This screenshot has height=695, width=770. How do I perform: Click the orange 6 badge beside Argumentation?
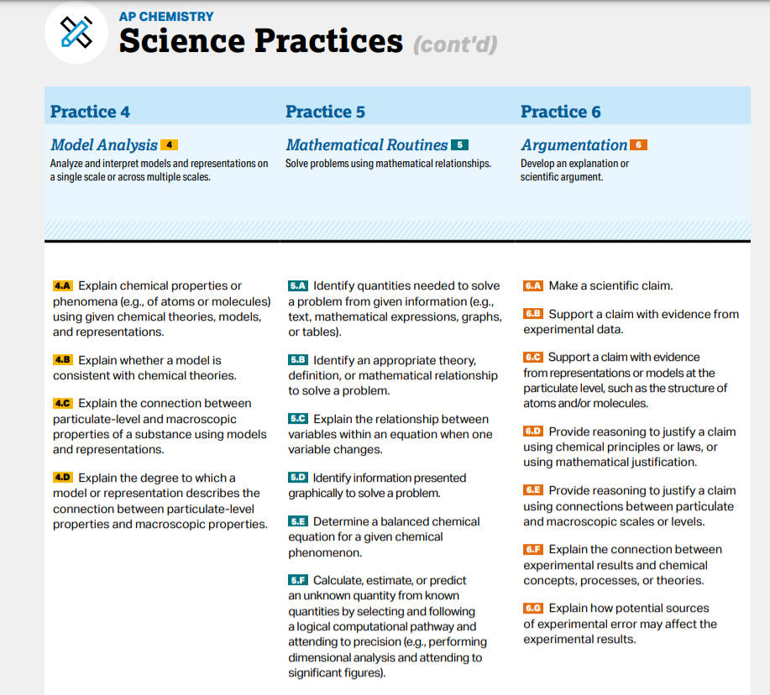click(638, 145)
